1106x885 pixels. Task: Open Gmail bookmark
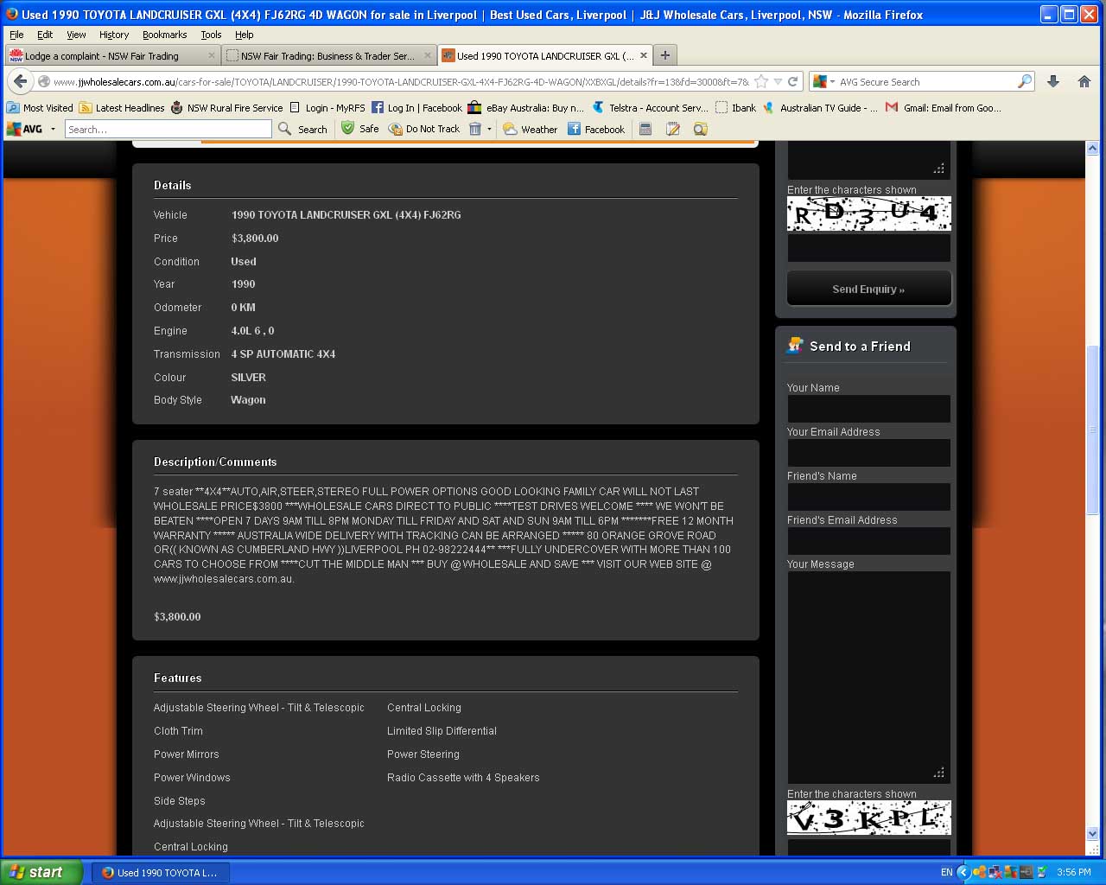(x=944, y=108)
